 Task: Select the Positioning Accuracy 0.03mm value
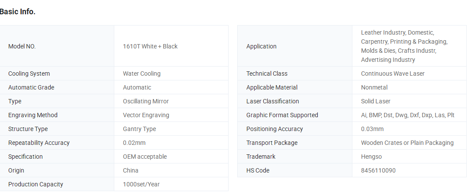click(372, 129)
